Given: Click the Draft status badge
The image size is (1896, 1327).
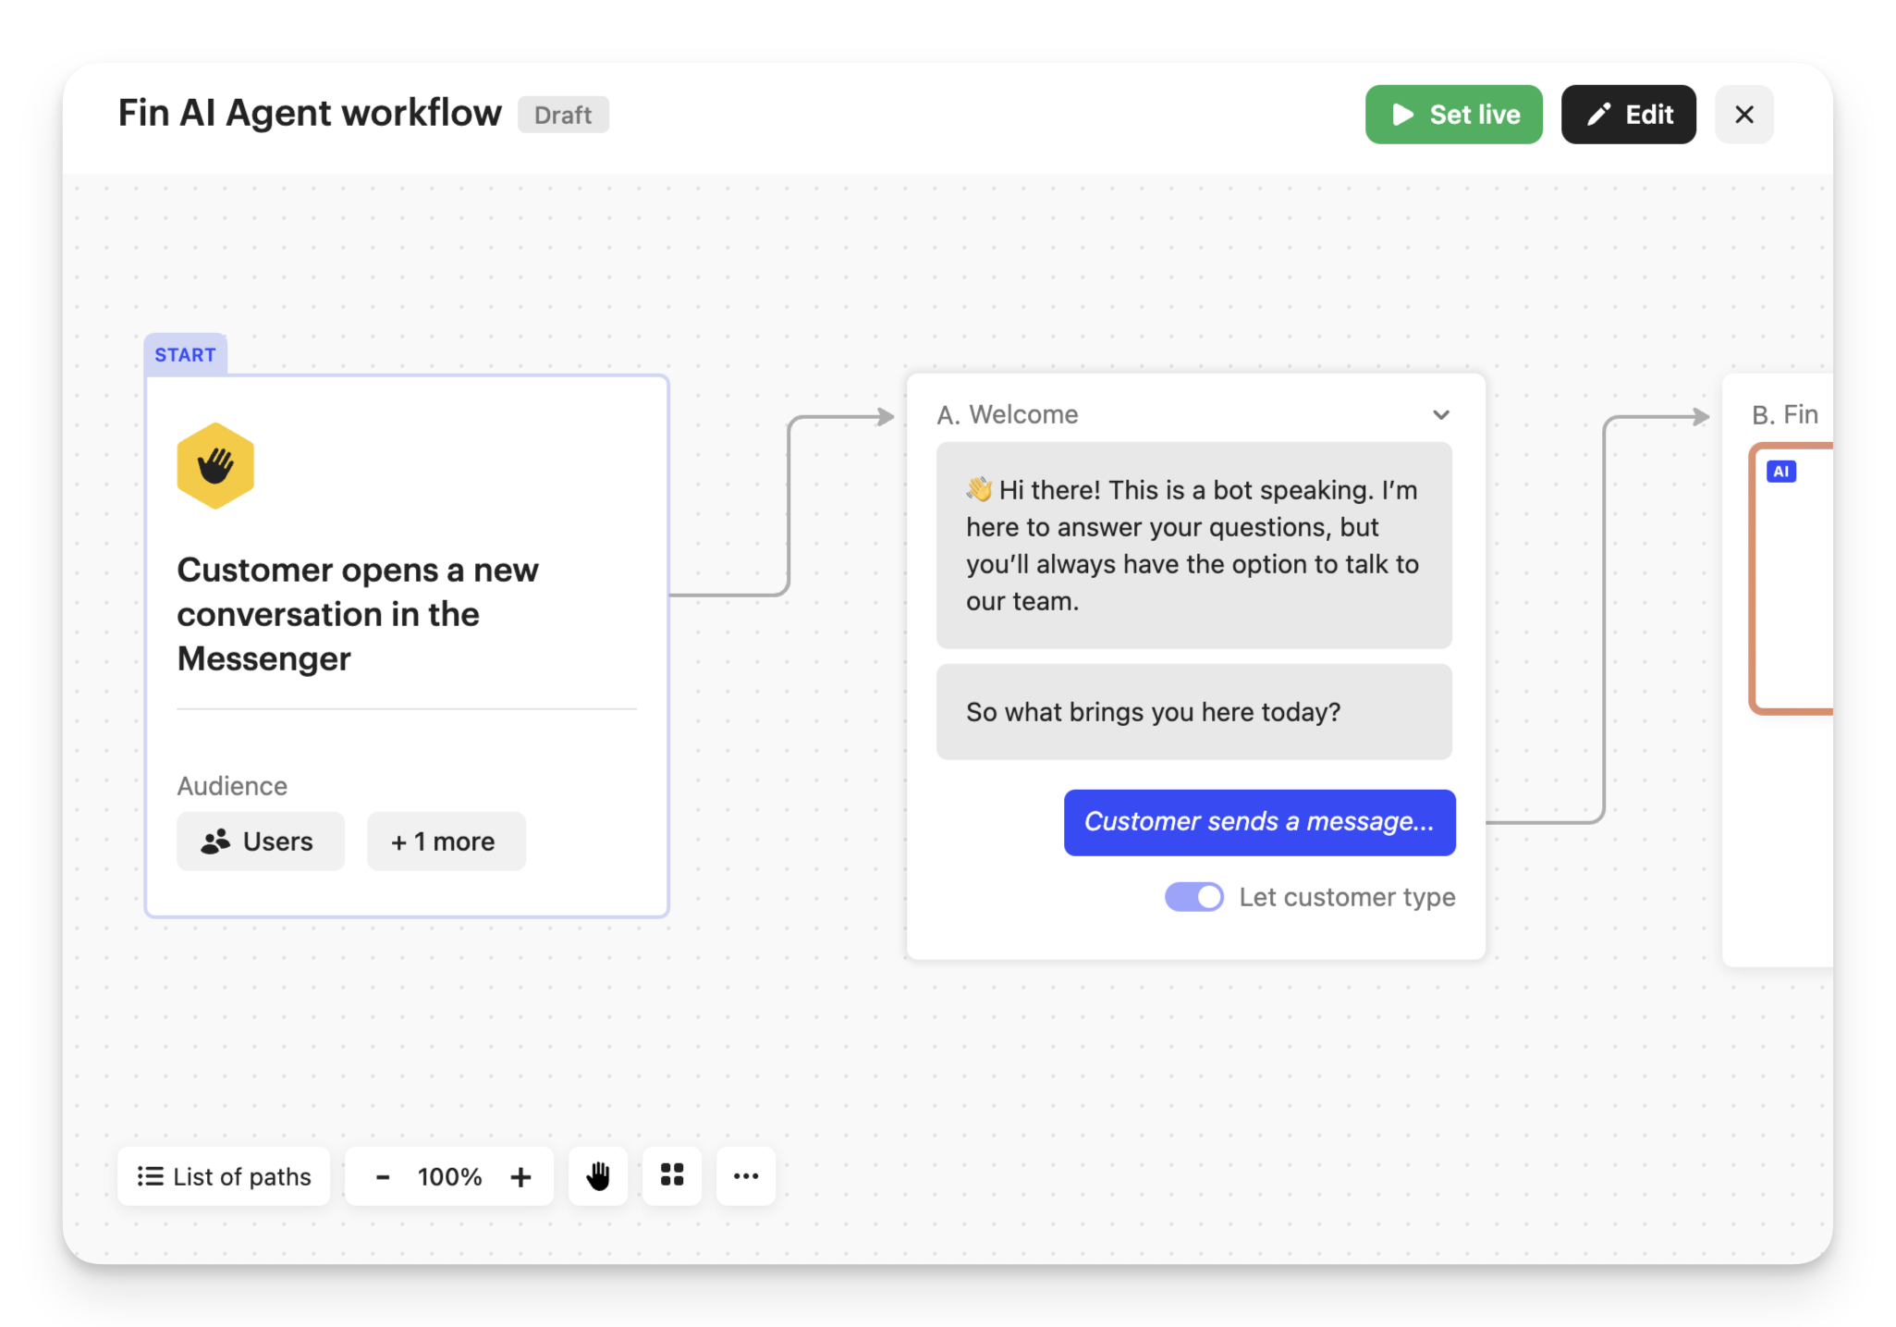Looking at the screenshot, I should (563, 115).
